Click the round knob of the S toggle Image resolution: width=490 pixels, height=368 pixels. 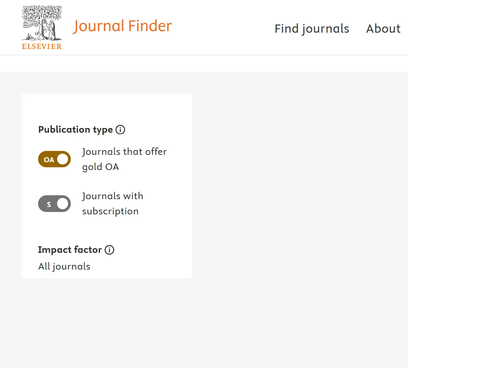pyautogui.click(x=62, y=203)
